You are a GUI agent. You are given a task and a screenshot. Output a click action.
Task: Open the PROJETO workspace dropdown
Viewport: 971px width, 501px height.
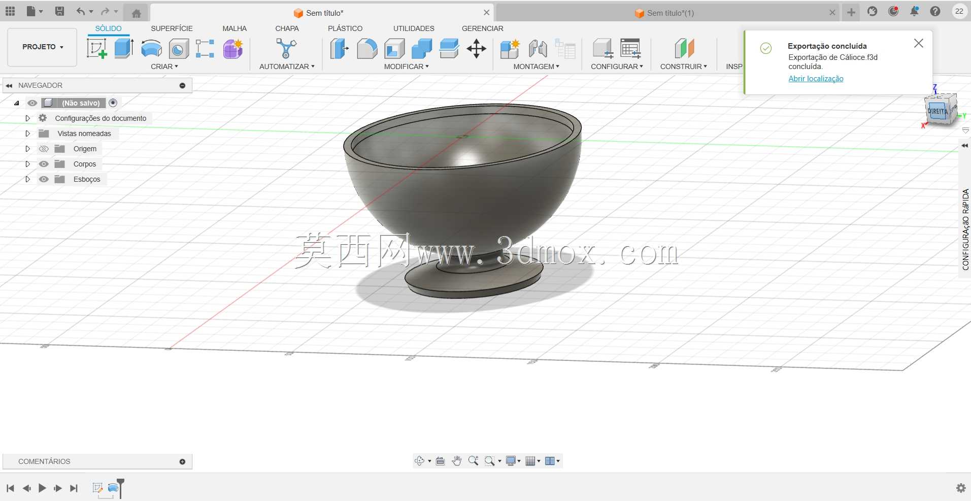coord(43,47)
